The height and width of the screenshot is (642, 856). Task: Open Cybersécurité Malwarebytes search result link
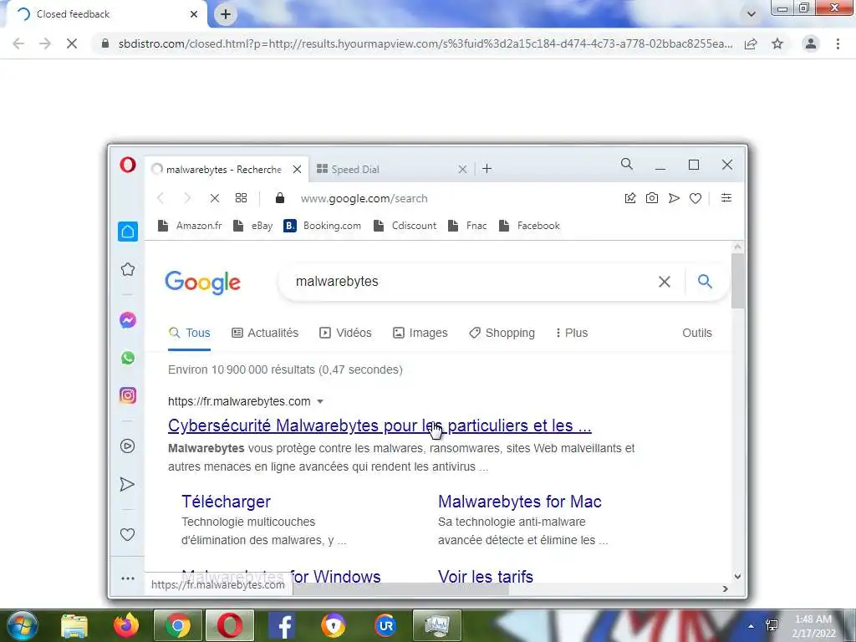click(380, 425)
